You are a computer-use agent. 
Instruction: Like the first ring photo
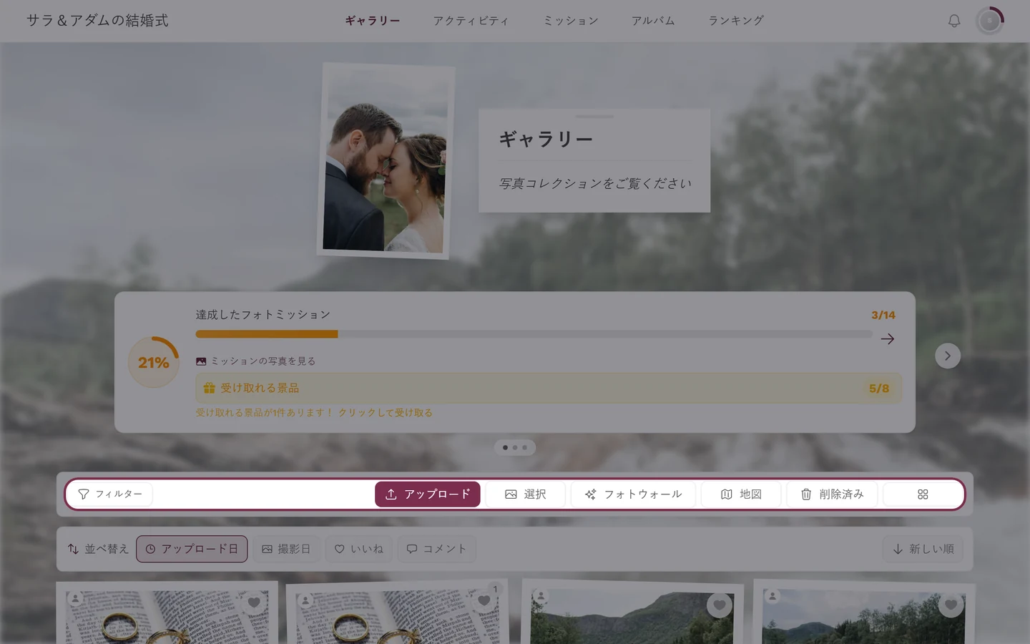click(x=254, y=602)
